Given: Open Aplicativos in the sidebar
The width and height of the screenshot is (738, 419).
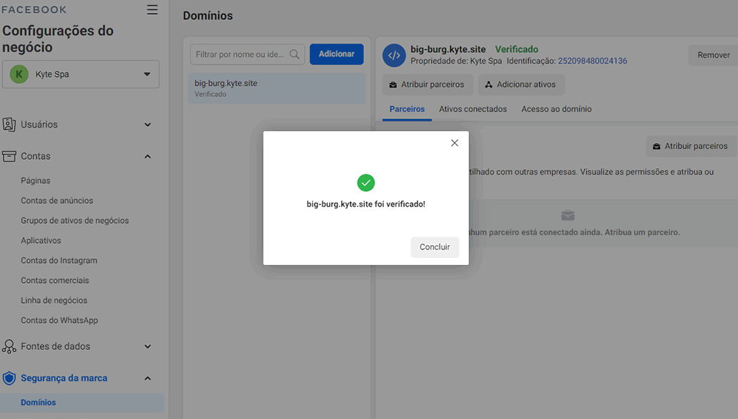Looking at the screenshot, I should tap(41, 241).
